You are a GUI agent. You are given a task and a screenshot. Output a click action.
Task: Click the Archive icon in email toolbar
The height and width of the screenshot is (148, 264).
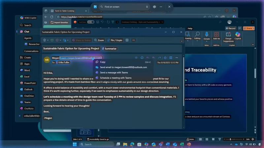point(52,40)
